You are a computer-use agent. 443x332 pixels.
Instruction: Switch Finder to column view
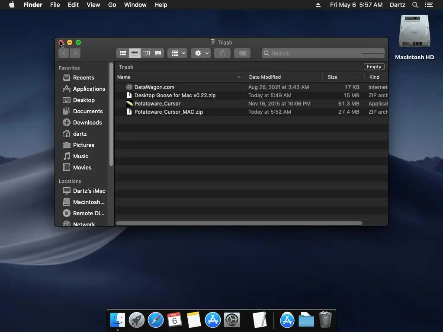tap(146, 53)
